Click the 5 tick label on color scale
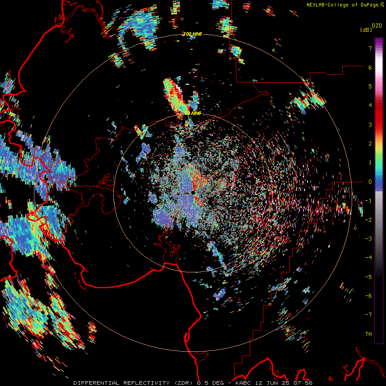 pyautogui.click(x=370, y=86)
